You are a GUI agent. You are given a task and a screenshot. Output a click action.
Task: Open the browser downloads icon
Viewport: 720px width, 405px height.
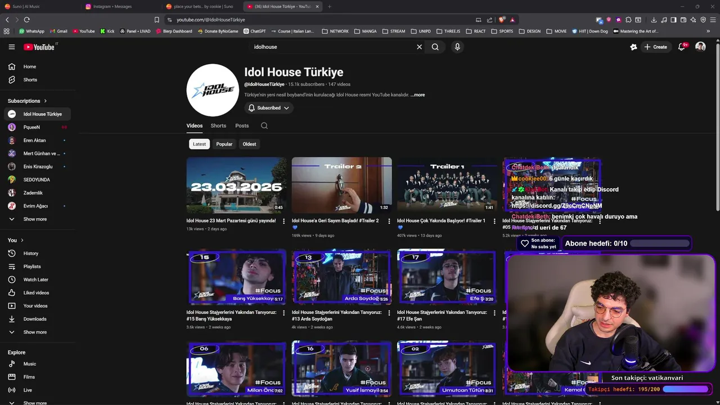point(654,20)
